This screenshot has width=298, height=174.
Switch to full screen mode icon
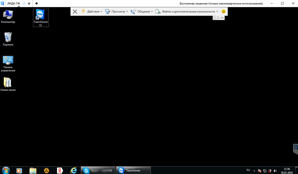coord(218,18)
